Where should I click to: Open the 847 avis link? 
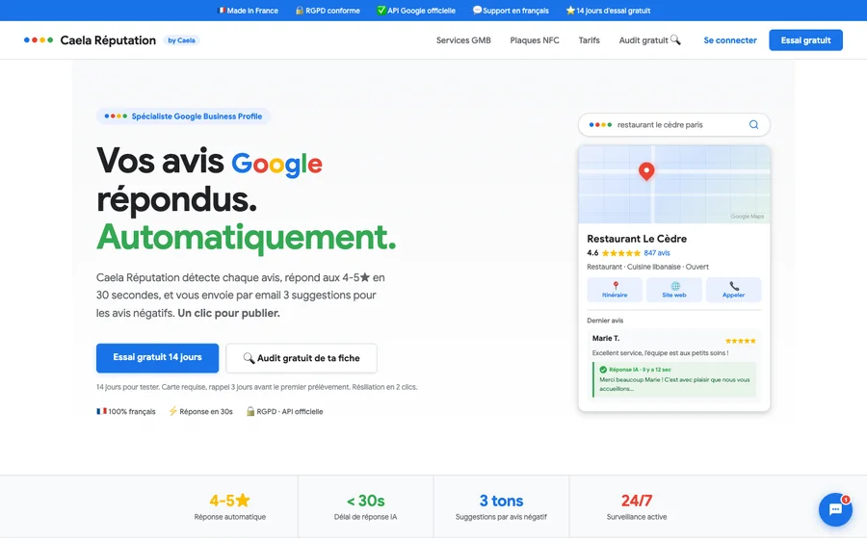[657, 253]
